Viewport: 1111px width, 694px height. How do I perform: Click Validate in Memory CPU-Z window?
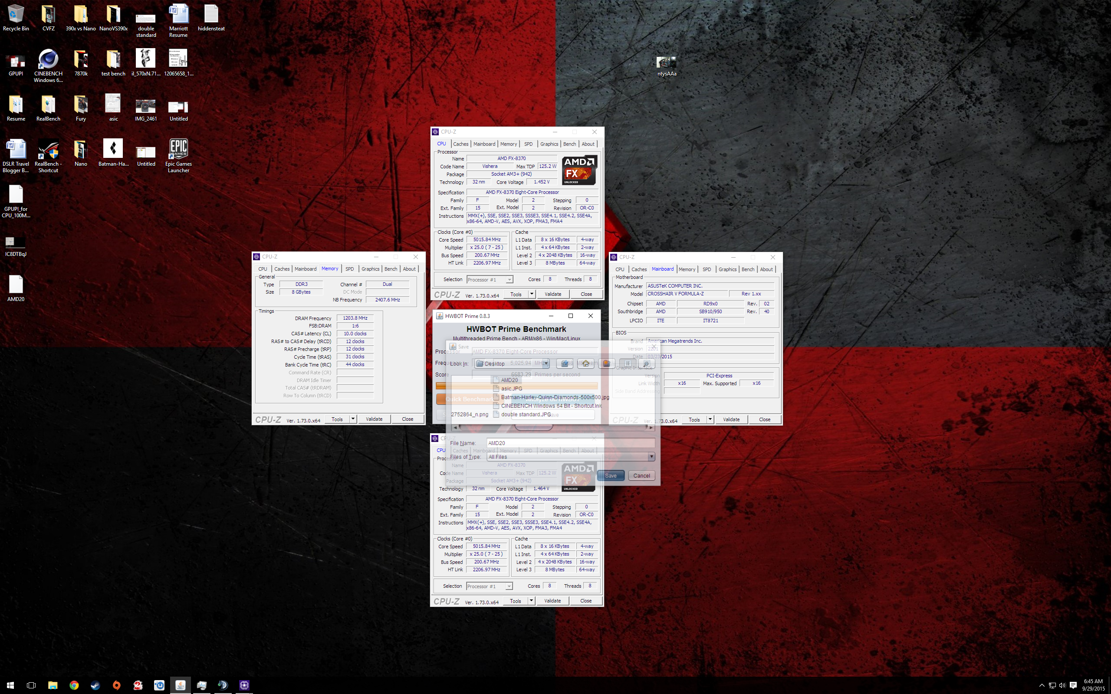(x=374, y=419)
